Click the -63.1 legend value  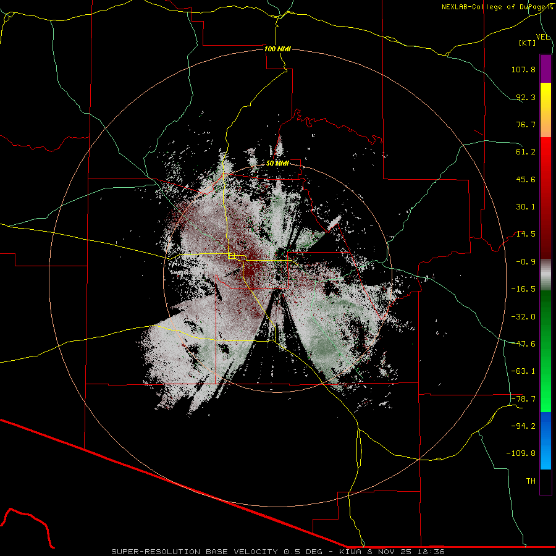[x=523, y=371]
